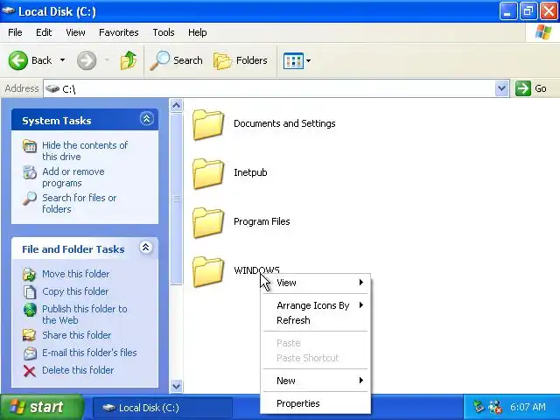Click Search for files or folders link
The image size is (560, 420).
[x=80, y=203]
